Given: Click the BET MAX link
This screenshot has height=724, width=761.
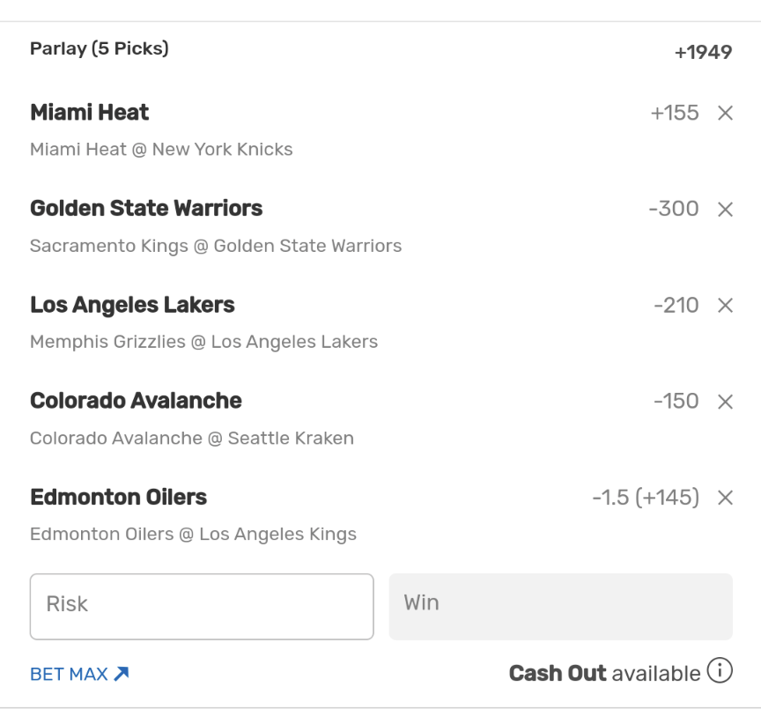Looking at the screenshot, I should pyautogui.click(x=69, y=674).
